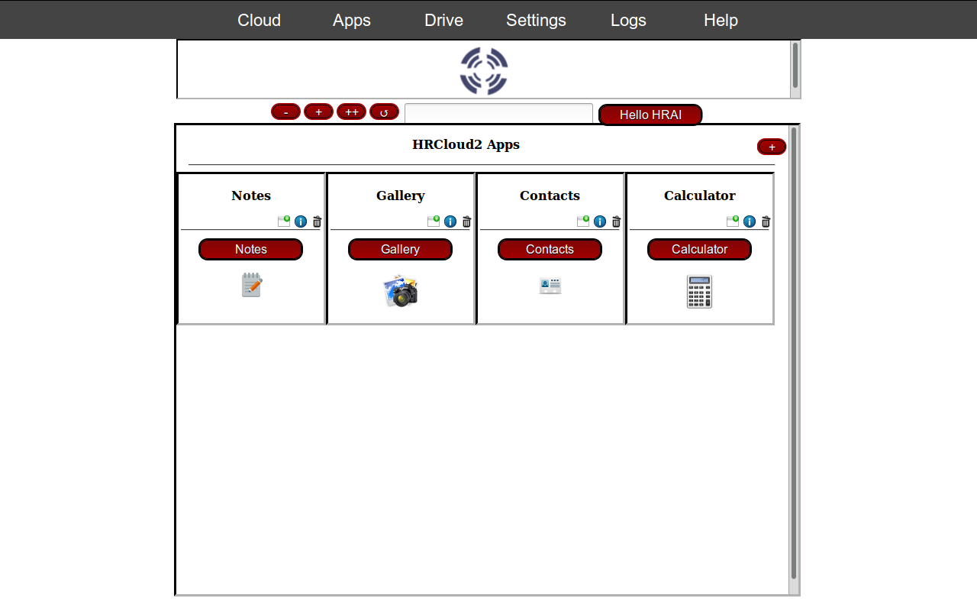The width and height of the screenshot is (977, 611).
Task: Click the HRCloud2 Apps heading text
Action: 466,144
